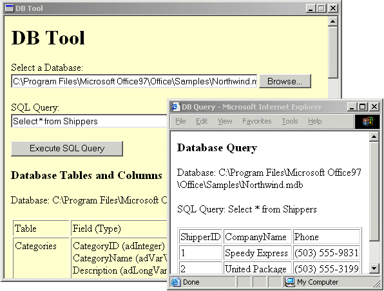The height and width of the screenshot is (291, 384).
Task: Click phone number (503) 555-9831
Action: 327,253
